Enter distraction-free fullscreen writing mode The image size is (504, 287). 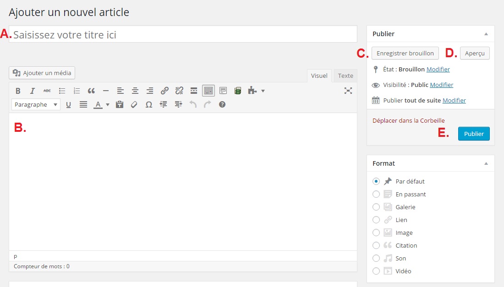coord(348,91)
